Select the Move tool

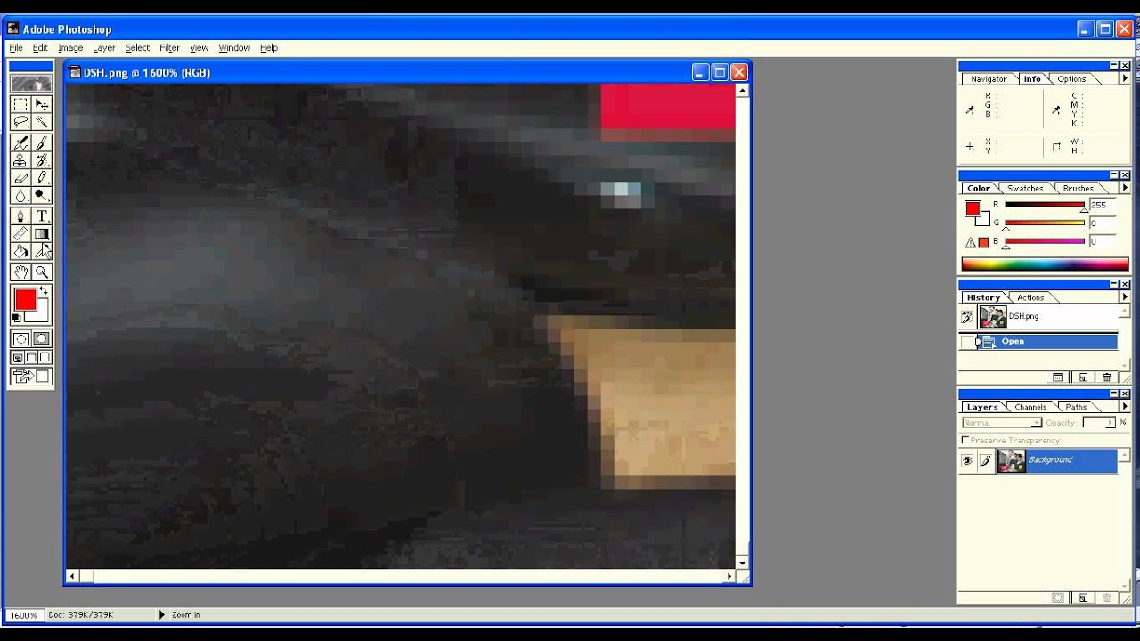click(42, 104)
